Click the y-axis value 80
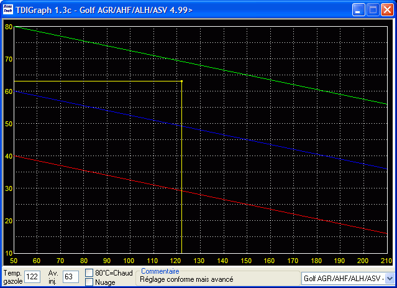Screen dimensions: 397x288 point(9,27)
